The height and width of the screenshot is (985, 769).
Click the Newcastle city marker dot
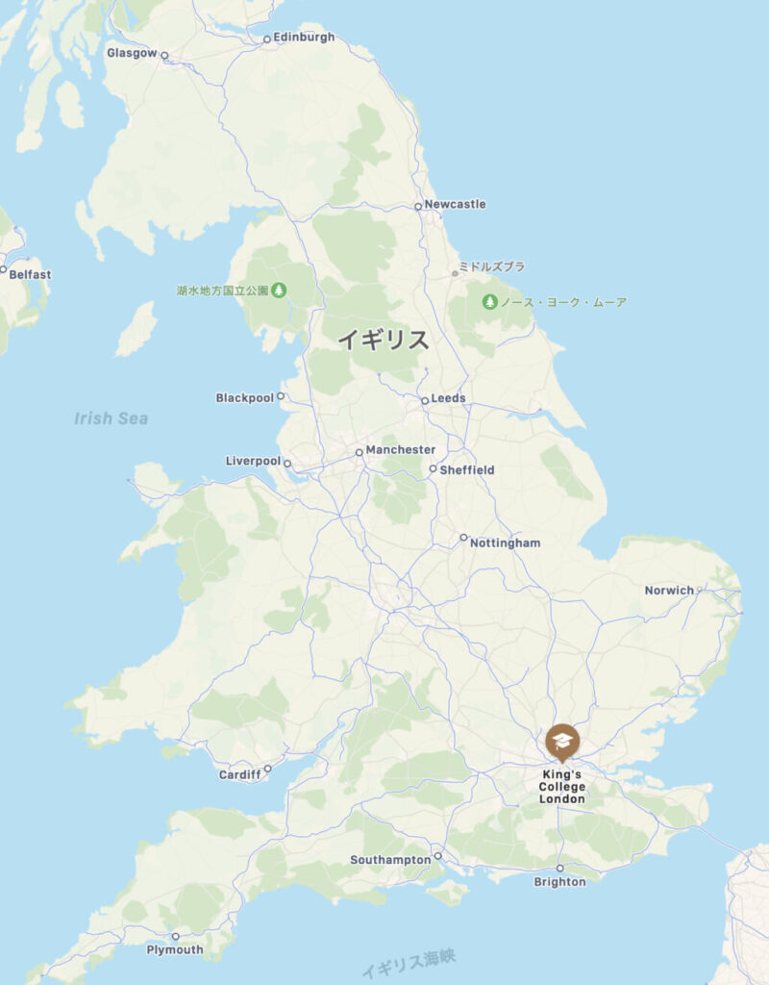[x=418, y=206]
